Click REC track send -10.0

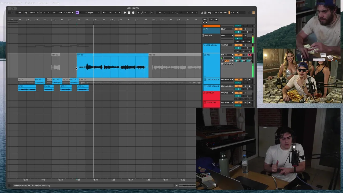point(249,61)
